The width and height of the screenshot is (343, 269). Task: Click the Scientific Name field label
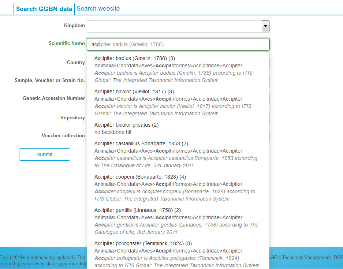(x=67, y=43)
